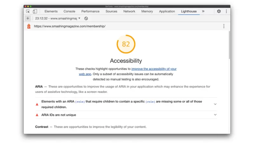Click the accessibility score gauge 82
This screenshot has width=254, height=143.
click(x=126, y=44)
